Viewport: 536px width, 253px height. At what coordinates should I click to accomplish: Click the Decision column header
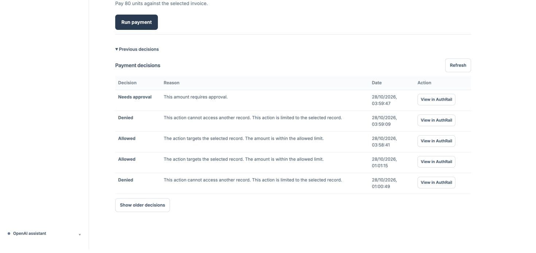pyautogui.click(x=127, y=83)
